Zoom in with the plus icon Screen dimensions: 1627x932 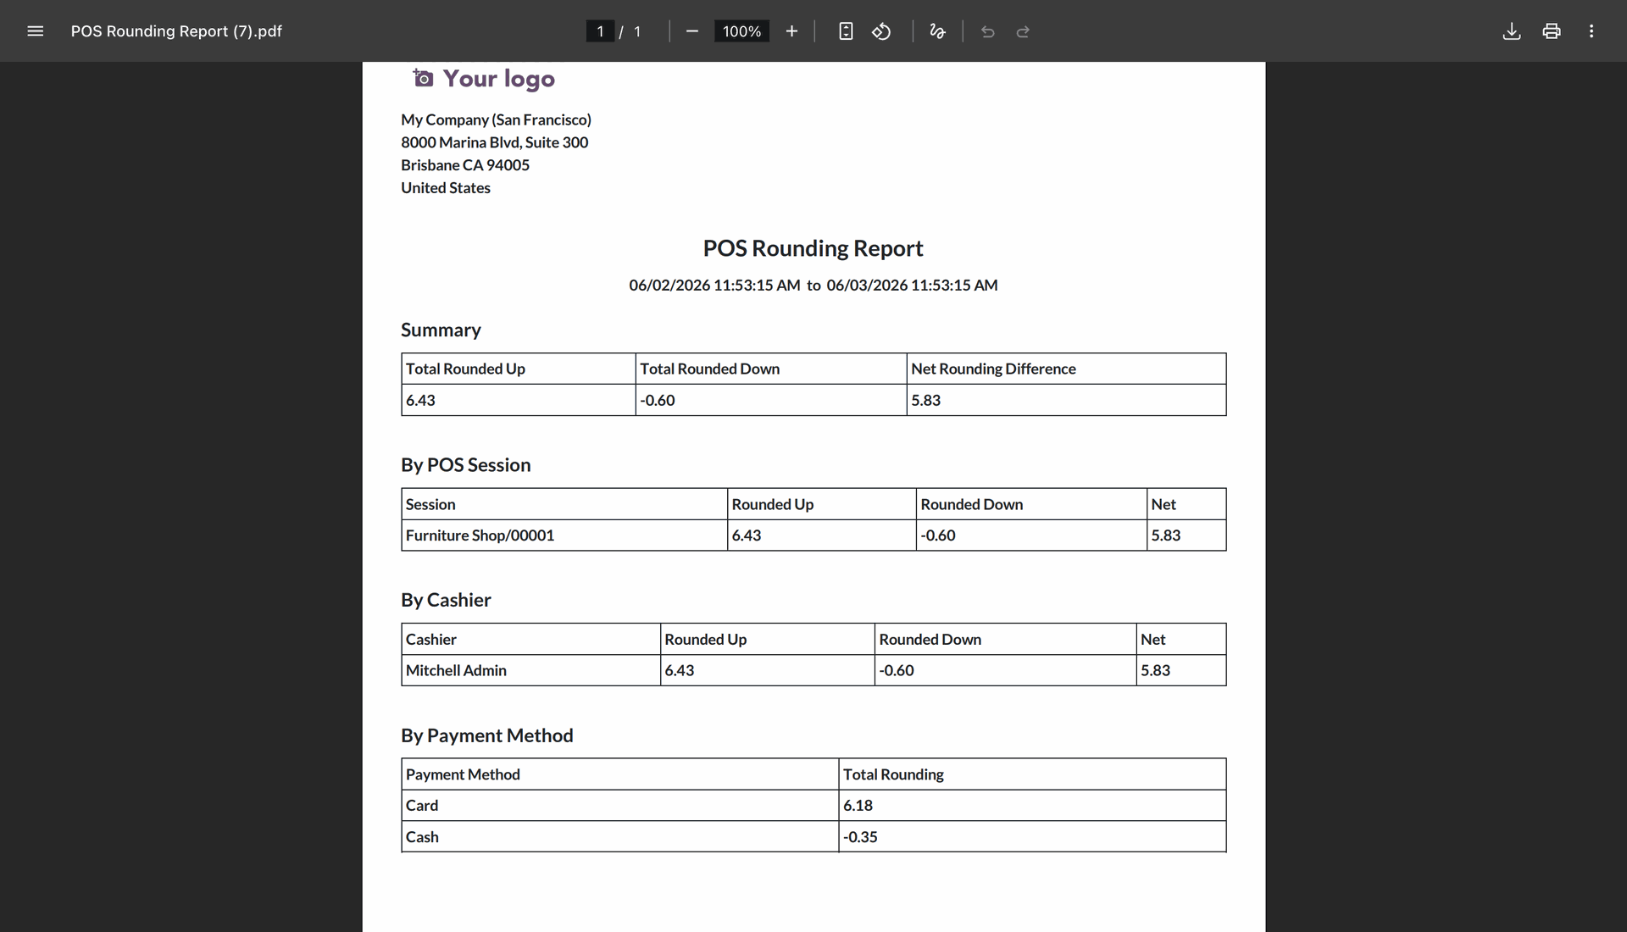pyautogui.click(x=791, y=31)
